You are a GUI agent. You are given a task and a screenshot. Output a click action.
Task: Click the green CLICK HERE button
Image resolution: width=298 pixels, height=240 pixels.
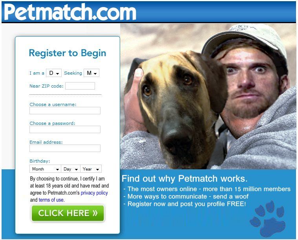coord(68,213)
